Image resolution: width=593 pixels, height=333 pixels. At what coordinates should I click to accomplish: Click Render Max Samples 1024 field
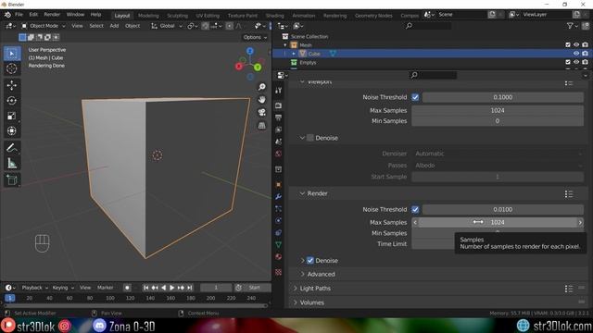coord(498,222)
